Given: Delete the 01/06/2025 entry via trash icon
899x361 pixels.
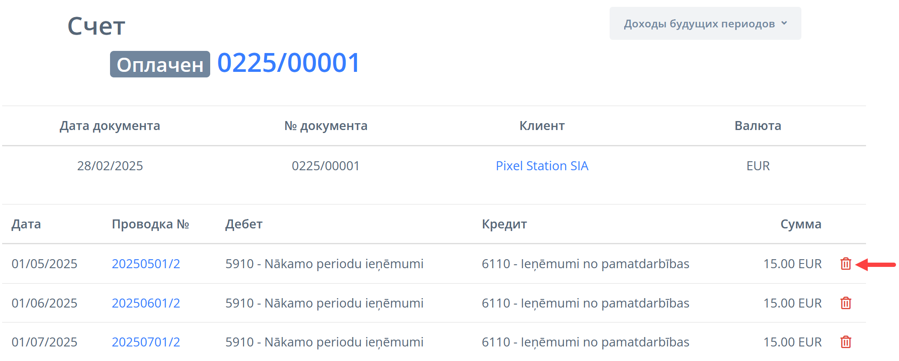Looking at the screenshot, I should 845,303.
